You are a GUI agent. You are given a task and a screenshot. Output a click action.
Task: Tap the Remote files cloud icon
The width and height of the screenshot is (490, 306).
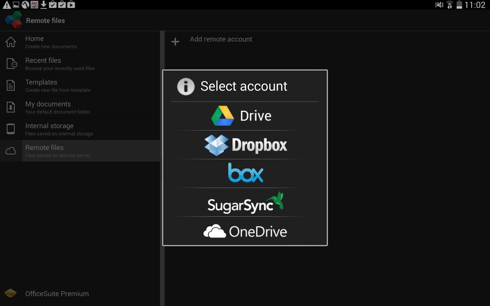tap(11, 151)
